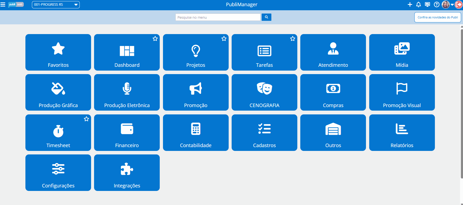Image resolution: width=463 pixels, height=205 pixels.
Task: Open the Relatórios menu tile
Action: coord(402,133)
